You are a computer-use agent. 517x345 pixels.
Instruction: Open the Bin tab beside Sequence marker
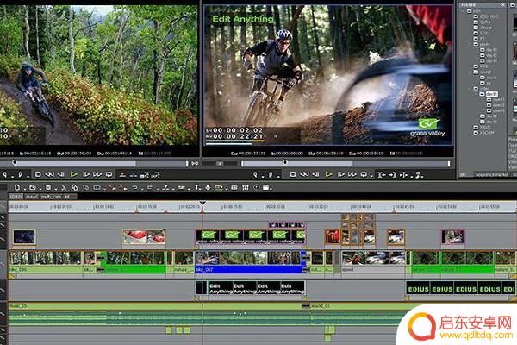[x=463, y=174]
